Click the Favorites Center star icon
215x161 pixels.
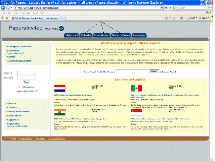(2, 18)
